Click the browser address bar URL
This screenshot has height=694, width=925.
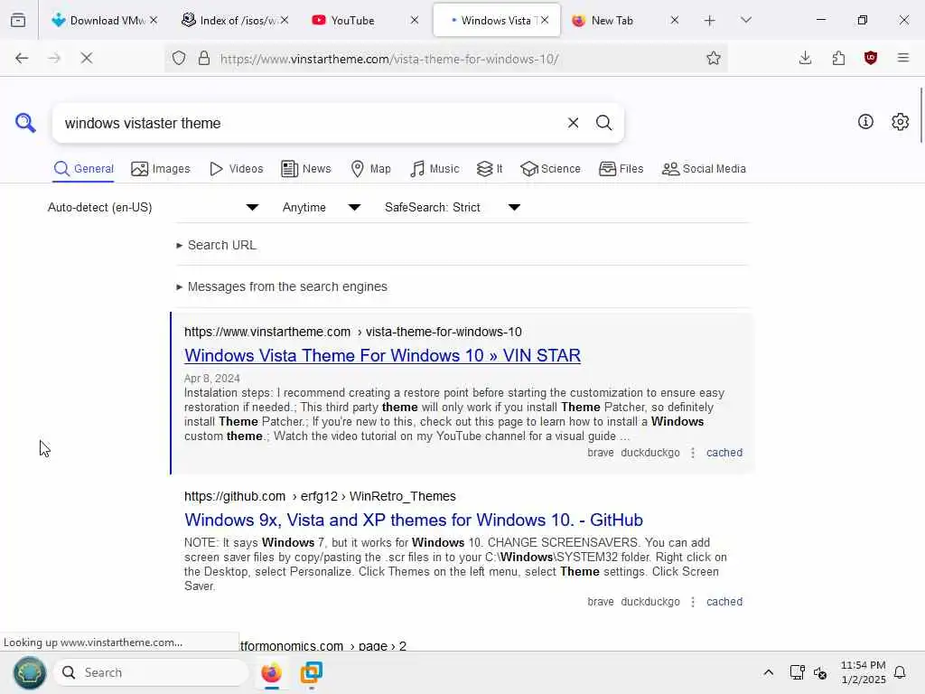[389, 59]
